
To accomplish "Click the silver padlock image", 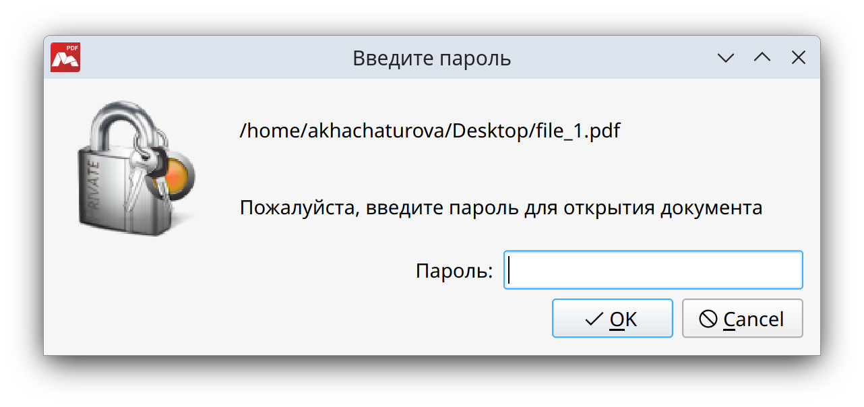I will click(133, 169).
